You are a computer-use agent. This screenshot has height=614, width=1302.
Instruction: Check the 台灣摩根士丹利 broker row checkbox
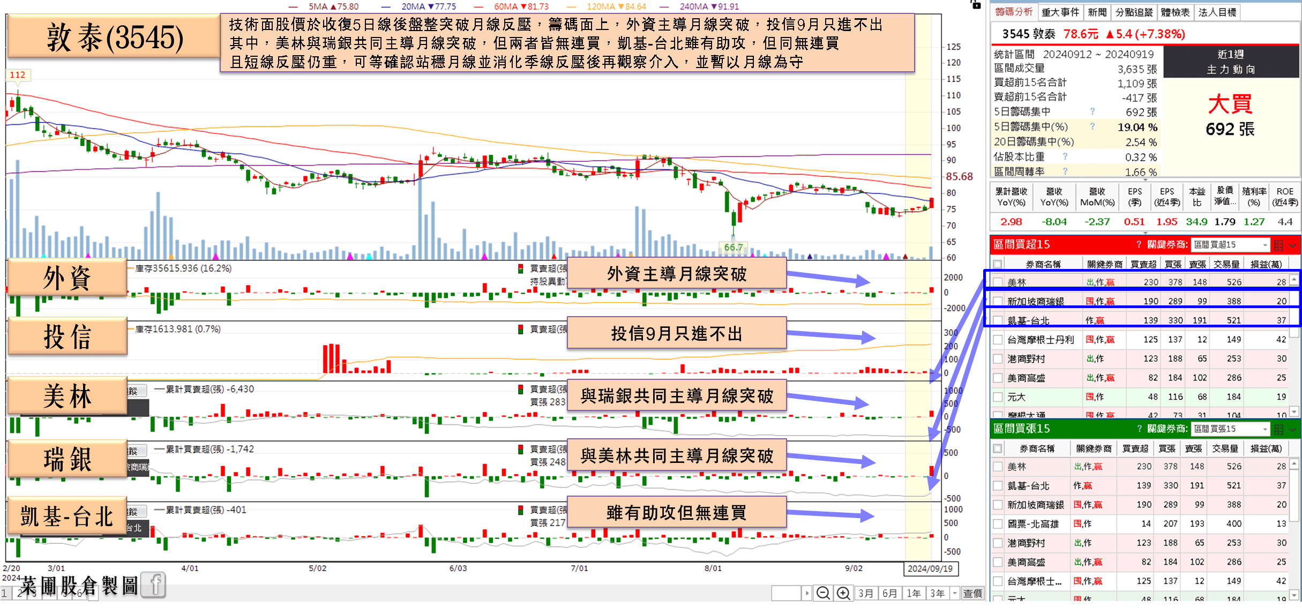(x=998, y=339)
